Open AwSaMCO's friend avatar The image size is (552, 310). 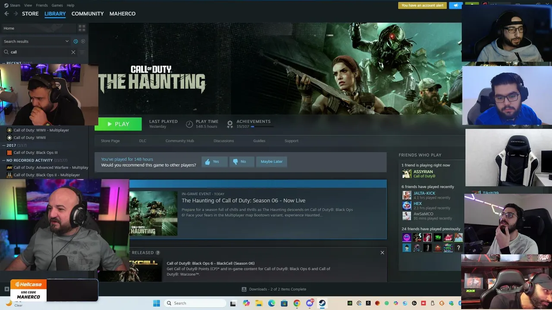tap(407, 216)
